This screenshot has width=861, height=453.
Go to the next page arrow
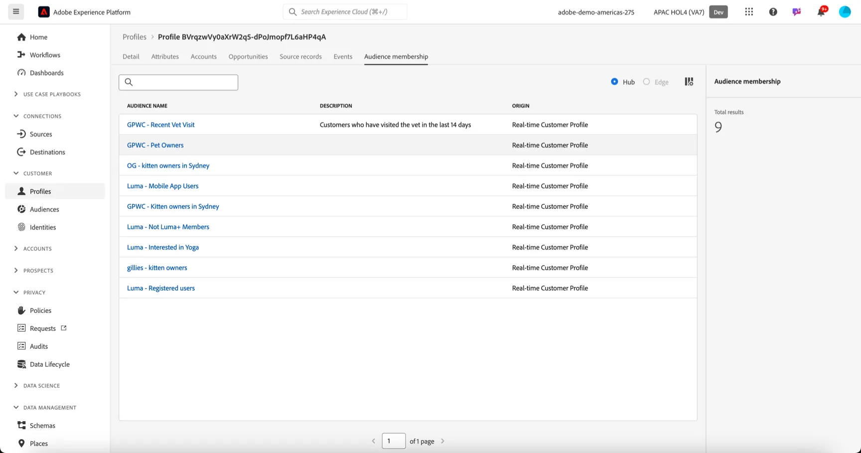[x=442, y=441]
